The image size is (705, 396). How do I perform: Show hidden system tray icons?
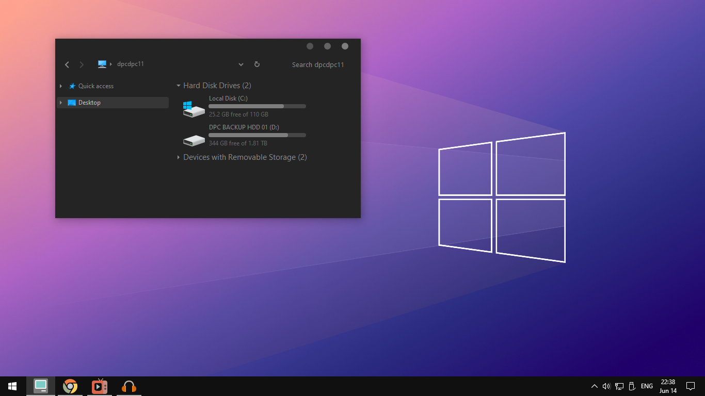(x=594, y=386)
